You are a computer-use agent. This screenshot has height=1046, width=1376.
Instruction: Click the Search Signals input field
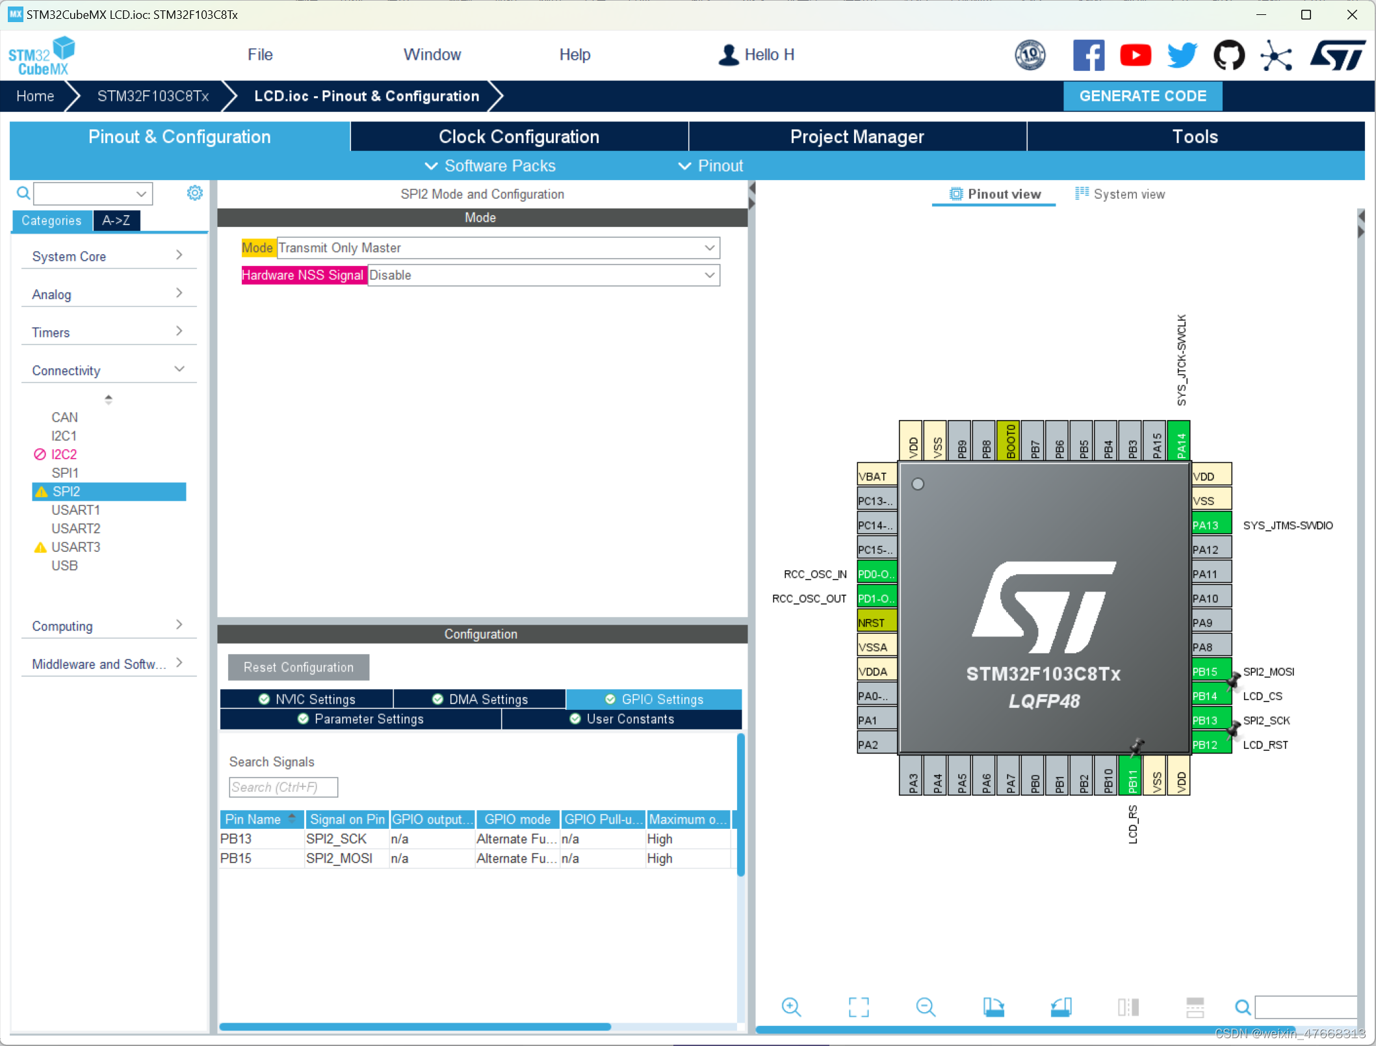[283, 787]
